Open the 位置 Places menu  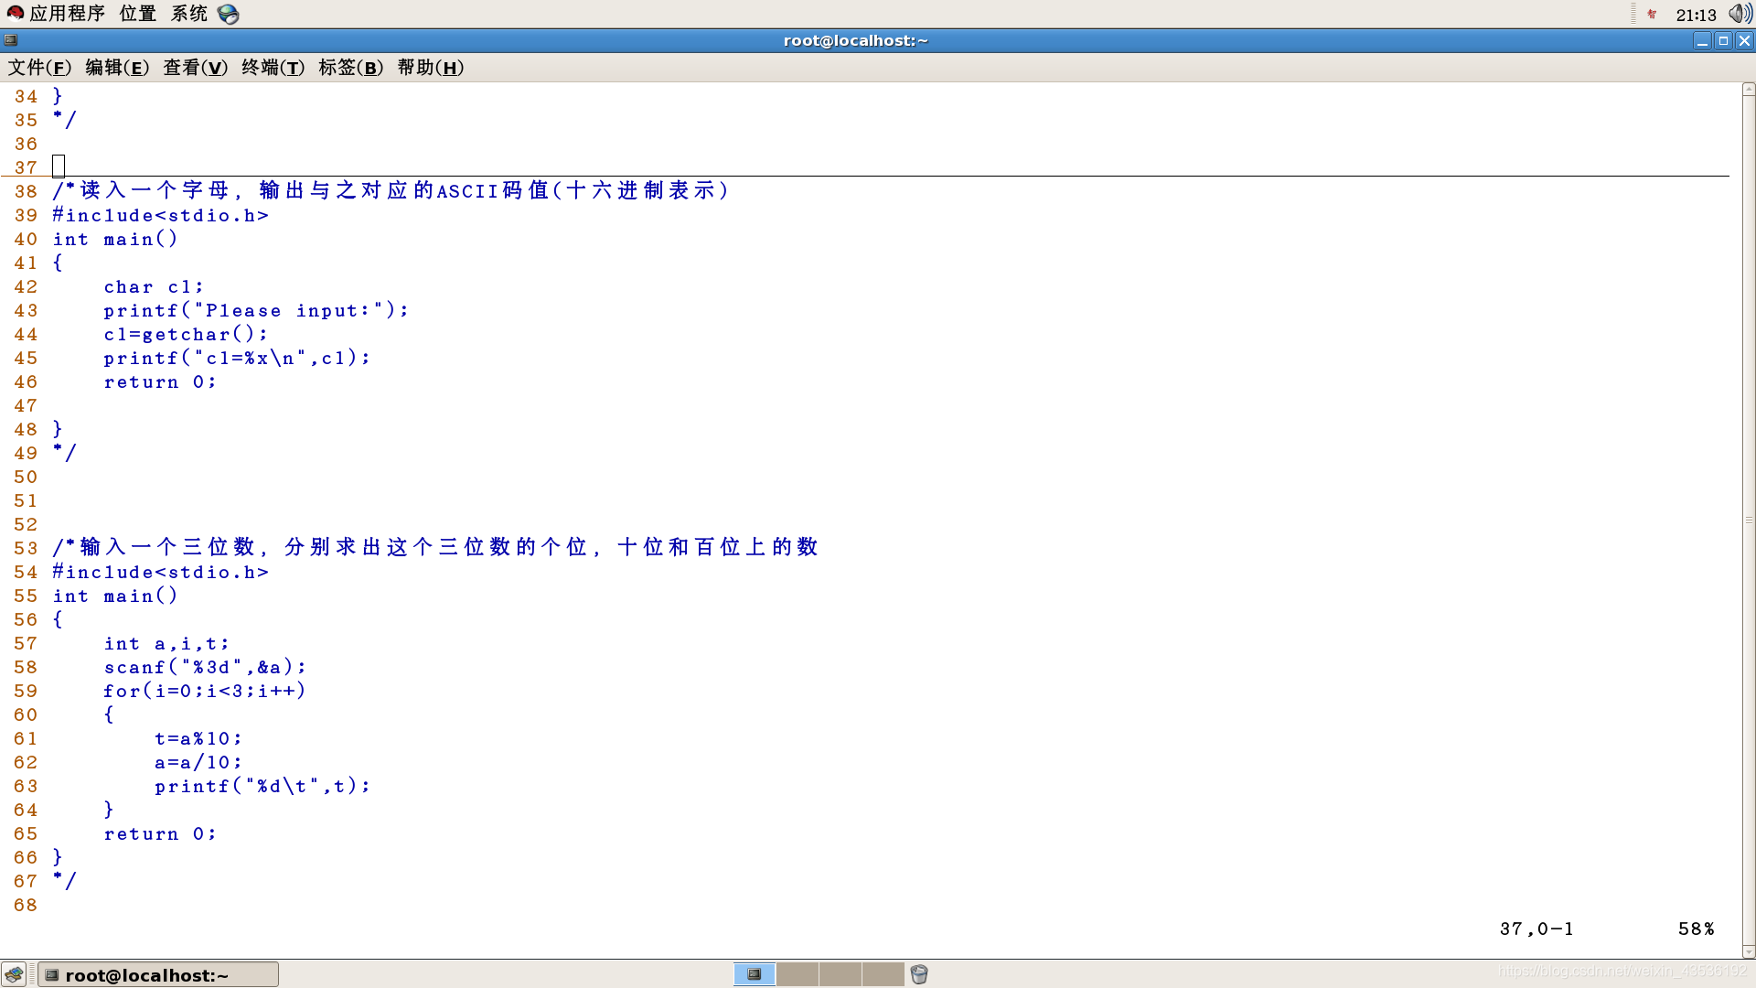click(x=137, y=14)
